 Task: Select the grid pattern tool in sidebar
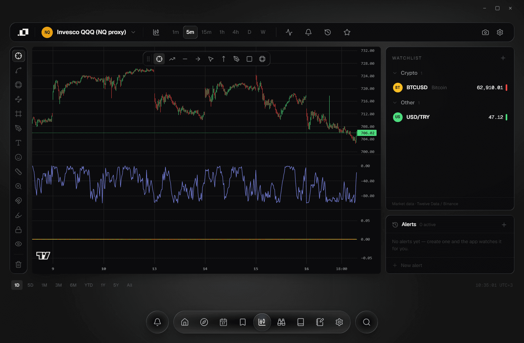coord(18,114)
